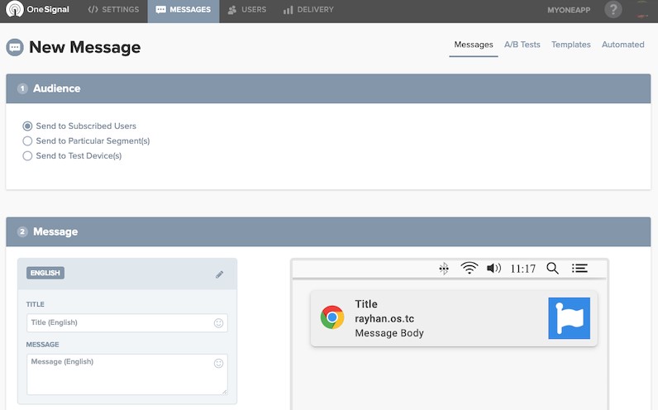Click the search magnifier in preview menu bar

coord(553,268)
